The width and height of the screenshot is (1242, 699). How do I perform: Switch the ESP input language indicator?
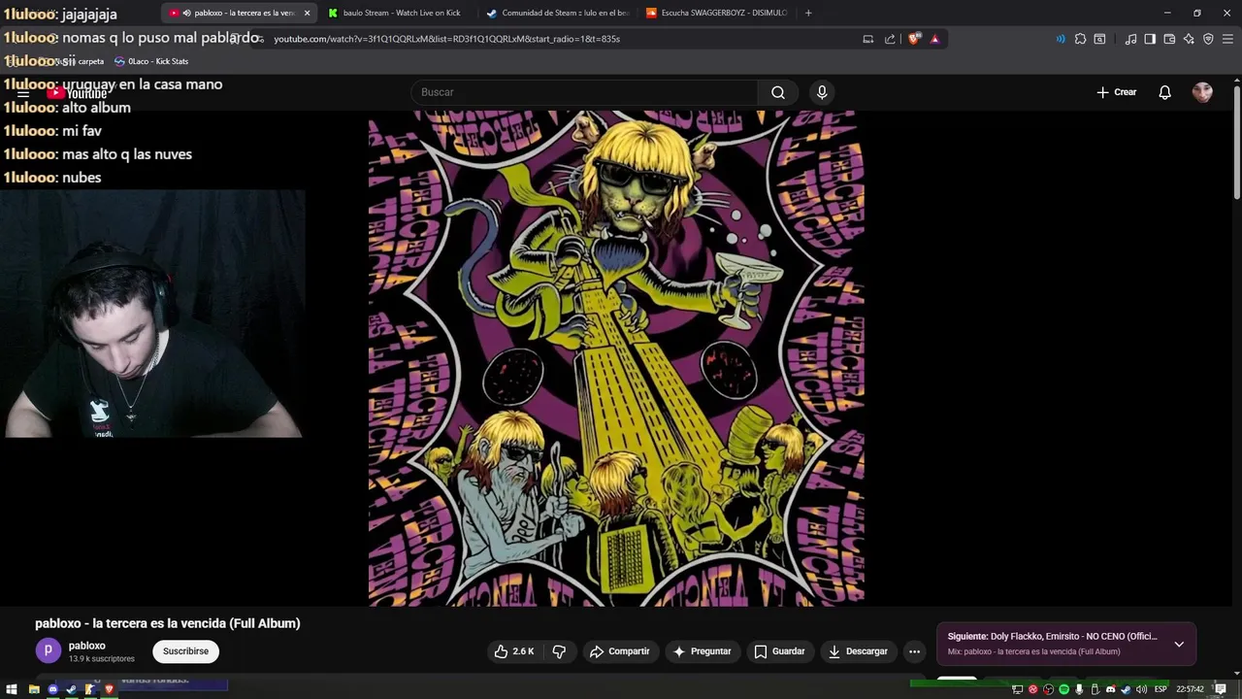(1160, 689)
